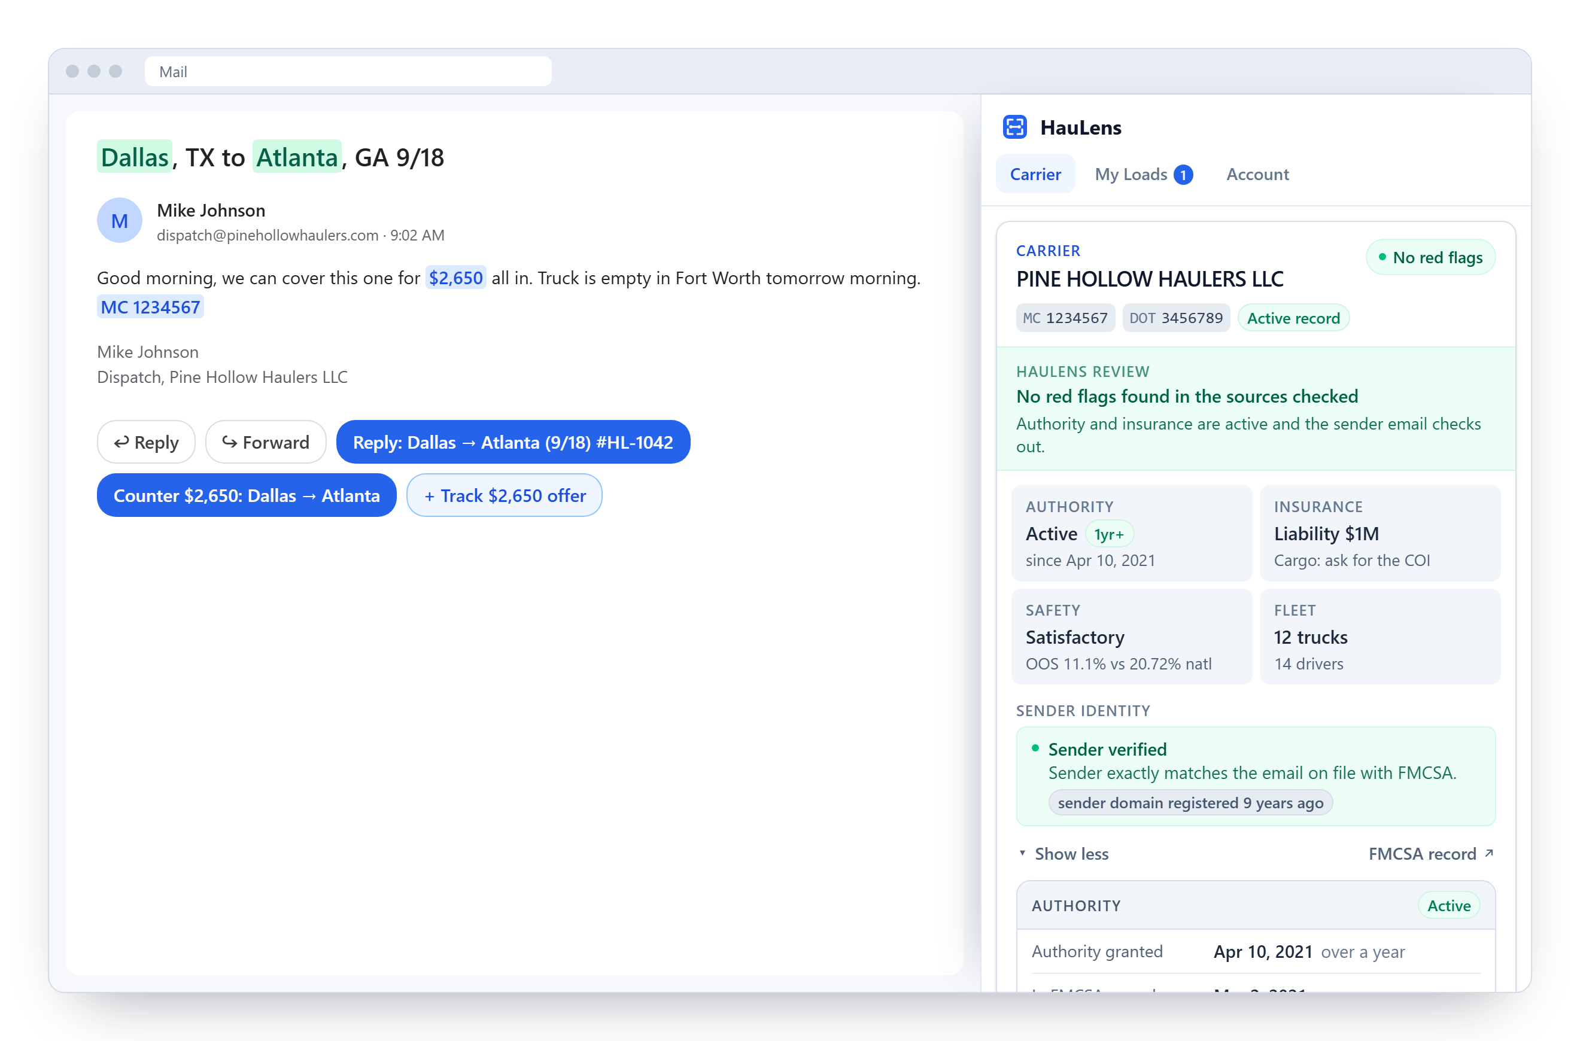The image size is (1580, 1041).
Task: Forward this email
Action: (x=266, y=442)
